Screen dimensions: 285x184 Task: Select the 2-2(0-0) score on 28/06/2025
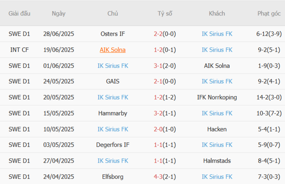(x=165, y=34)
